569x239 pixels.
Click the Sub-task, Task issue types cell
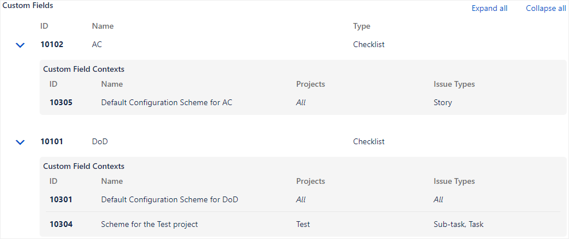458,224
